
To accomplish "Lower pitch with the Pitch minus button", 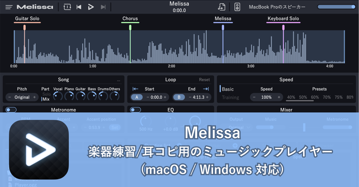I will [10, 97].
